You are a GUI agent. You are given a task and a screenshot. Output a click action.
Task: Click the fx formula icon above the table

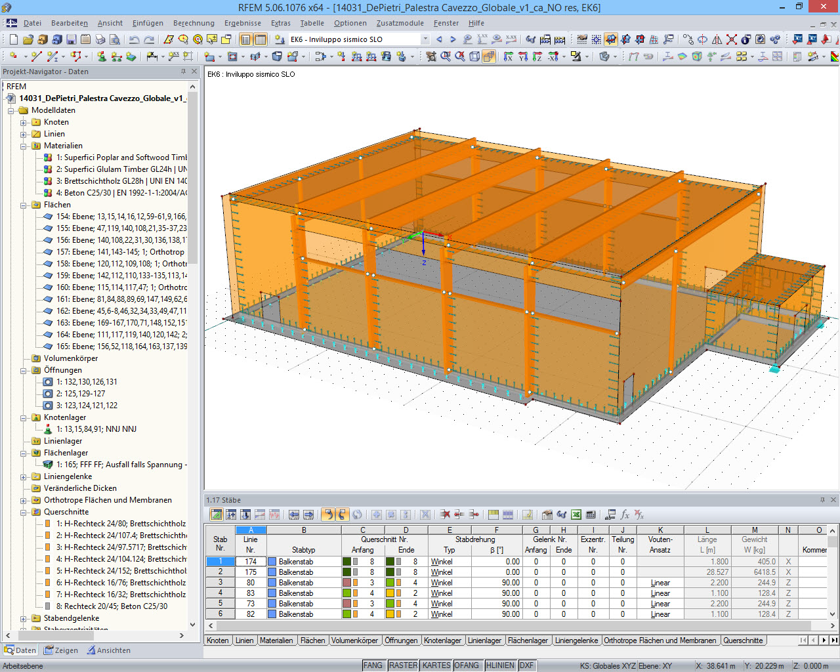coord(625,514)
